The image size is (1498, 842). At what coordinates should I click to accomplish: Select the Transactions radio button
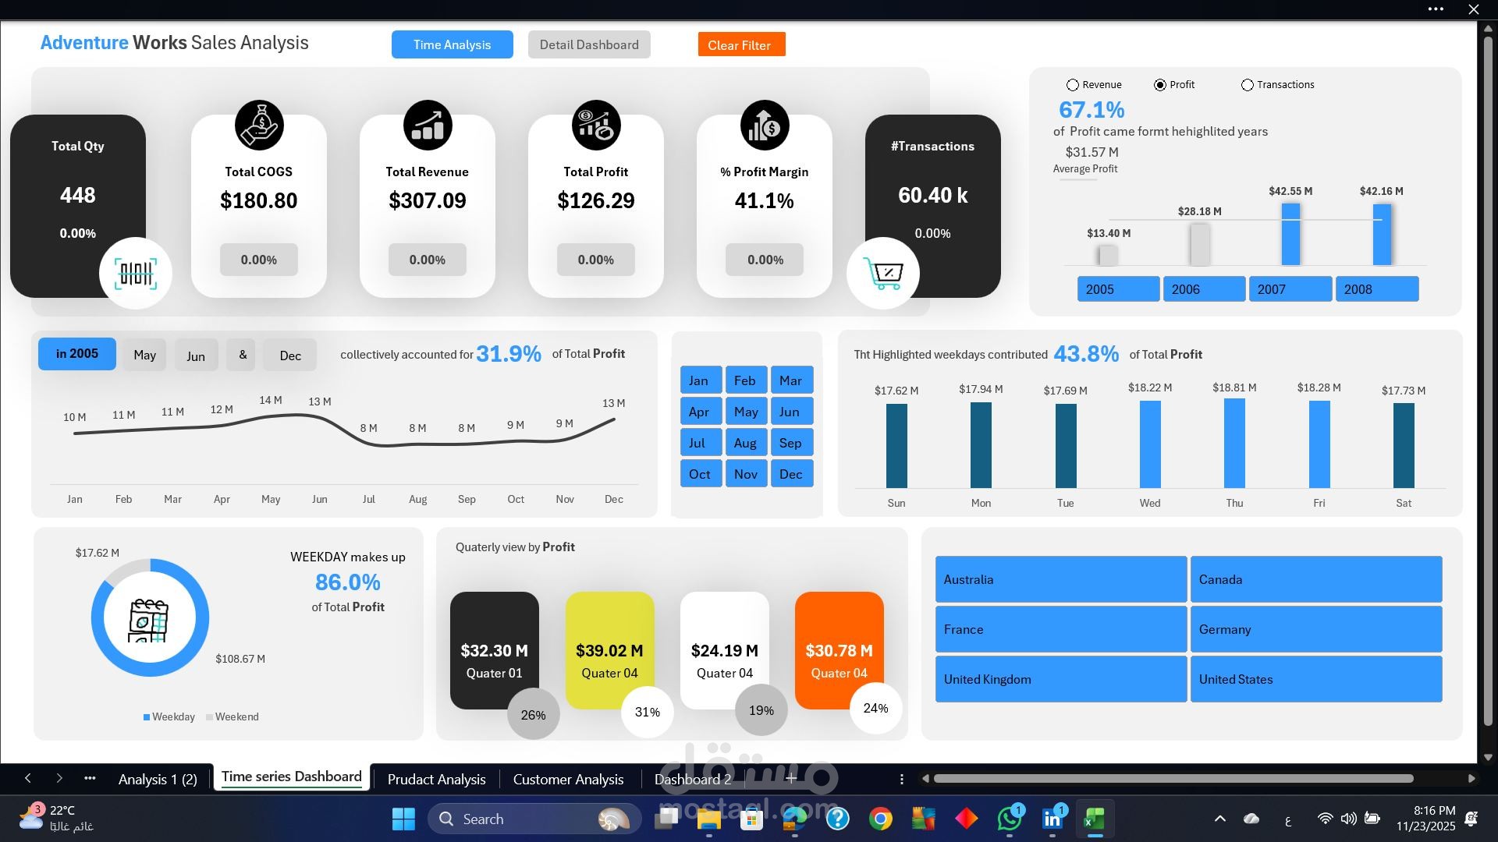[x=1248, y=85]
